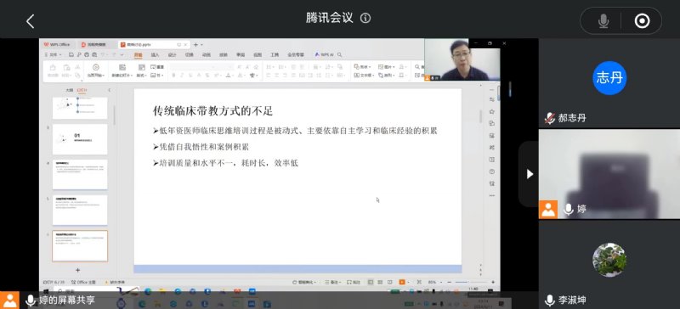680x309 pixels.
Task: Open the meeting info icon beside 腾讯会议
Action: [365, 18]
